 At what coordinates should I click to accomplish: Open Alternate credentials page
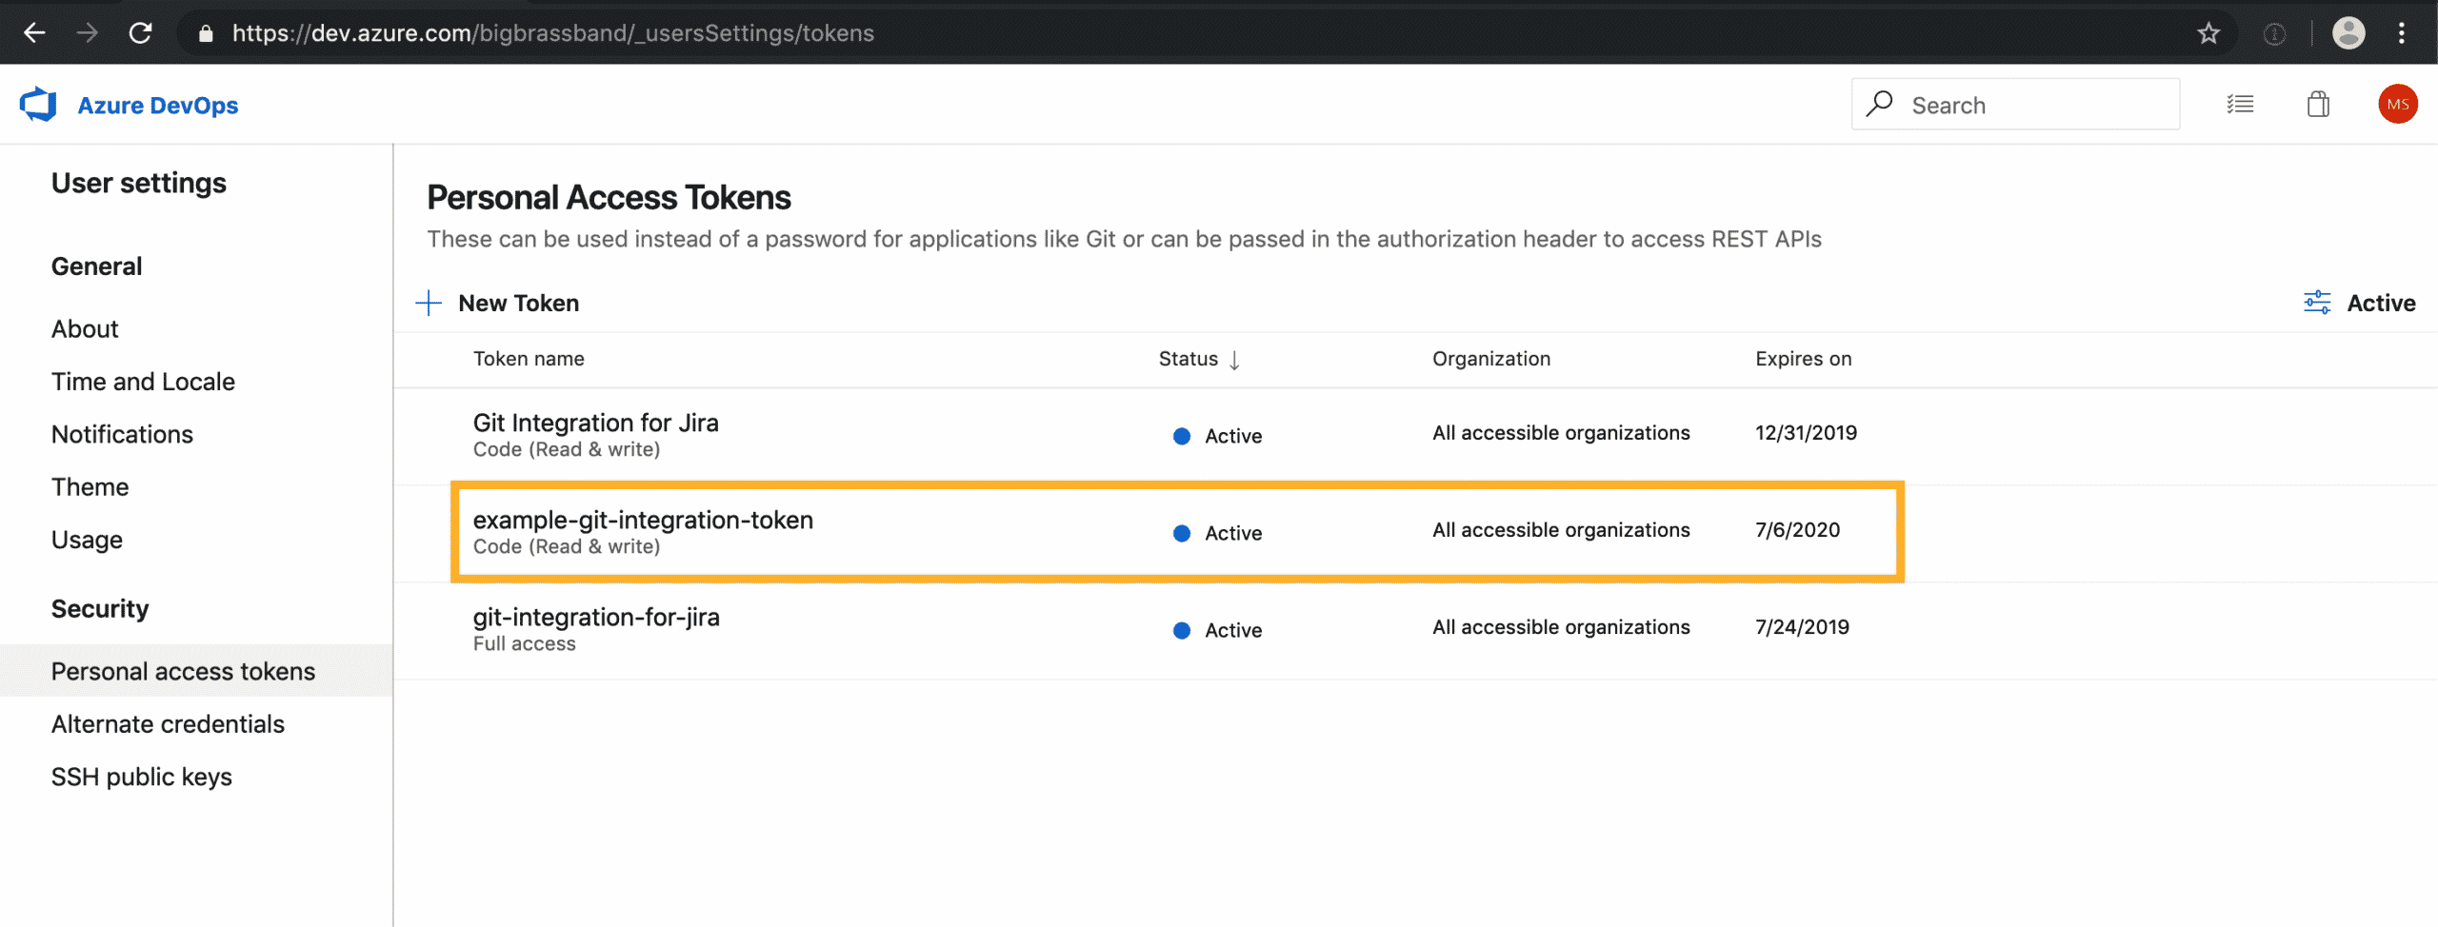click(x=168, y=724)
